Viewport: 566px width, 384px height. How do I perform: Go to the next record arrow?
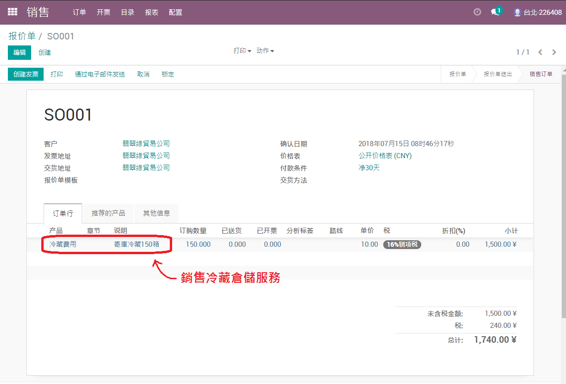(554, 52)
